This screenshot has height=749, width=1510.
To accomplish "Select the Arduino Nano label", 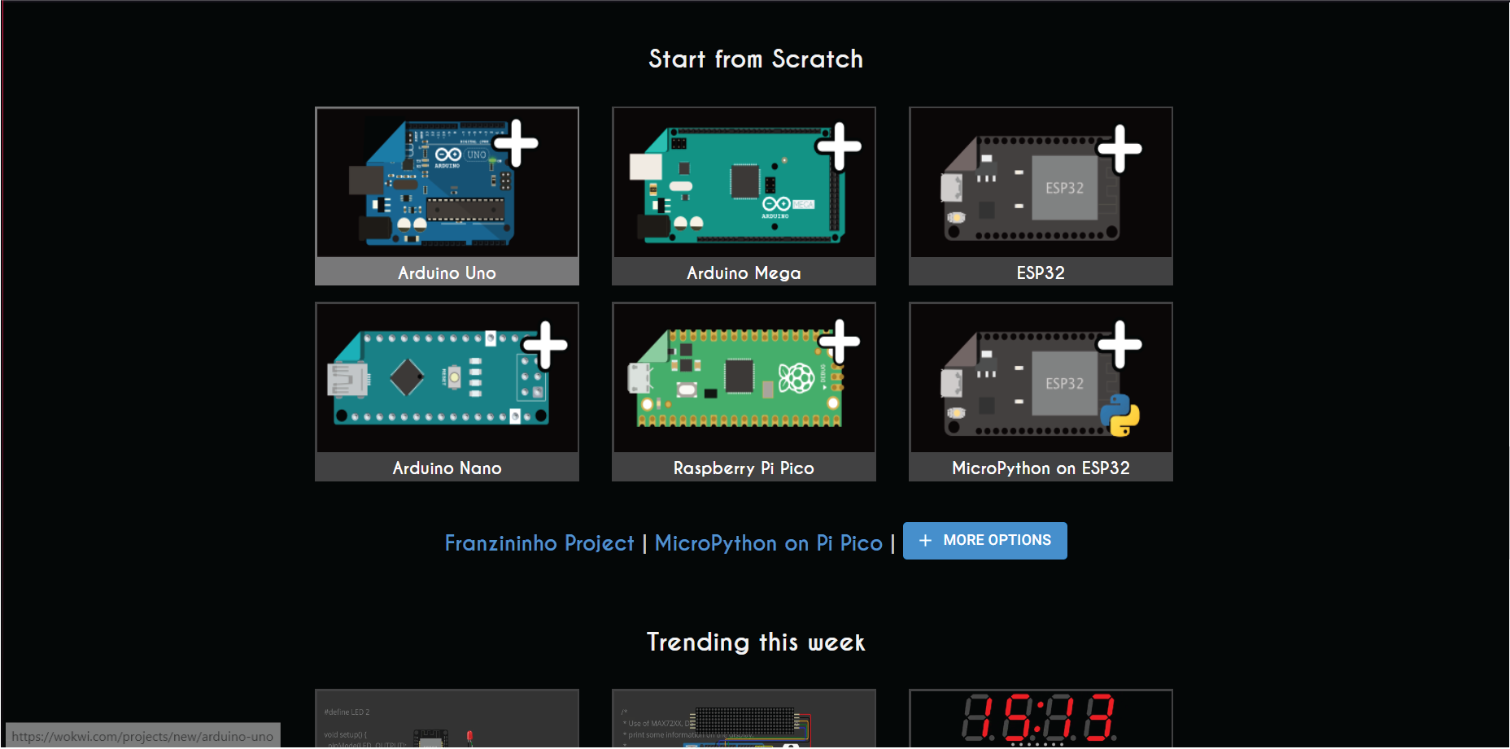I will point(447,468).
